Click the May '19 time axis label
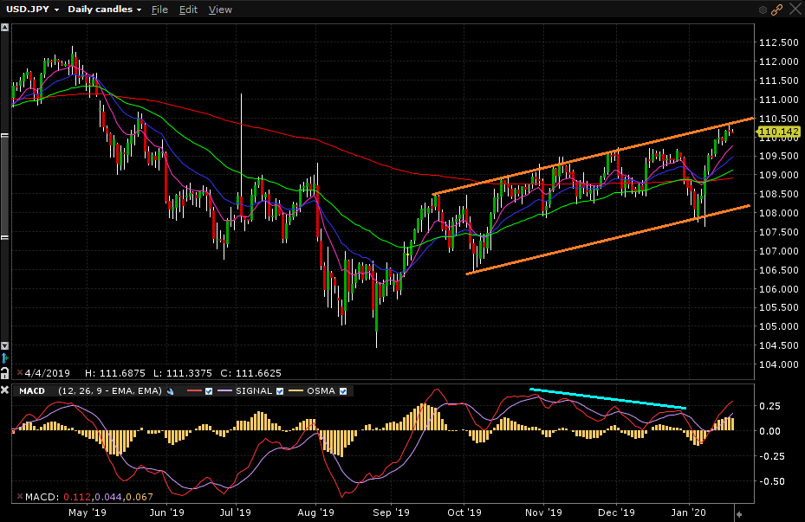805x522 pixels. pyautogui.click(x=88, y=512)
